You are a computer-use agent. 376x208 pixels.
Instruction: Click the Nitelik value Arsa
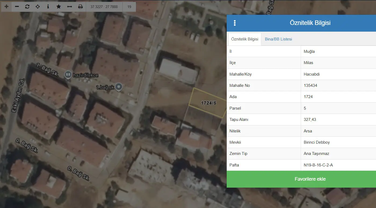pos(308,131)
